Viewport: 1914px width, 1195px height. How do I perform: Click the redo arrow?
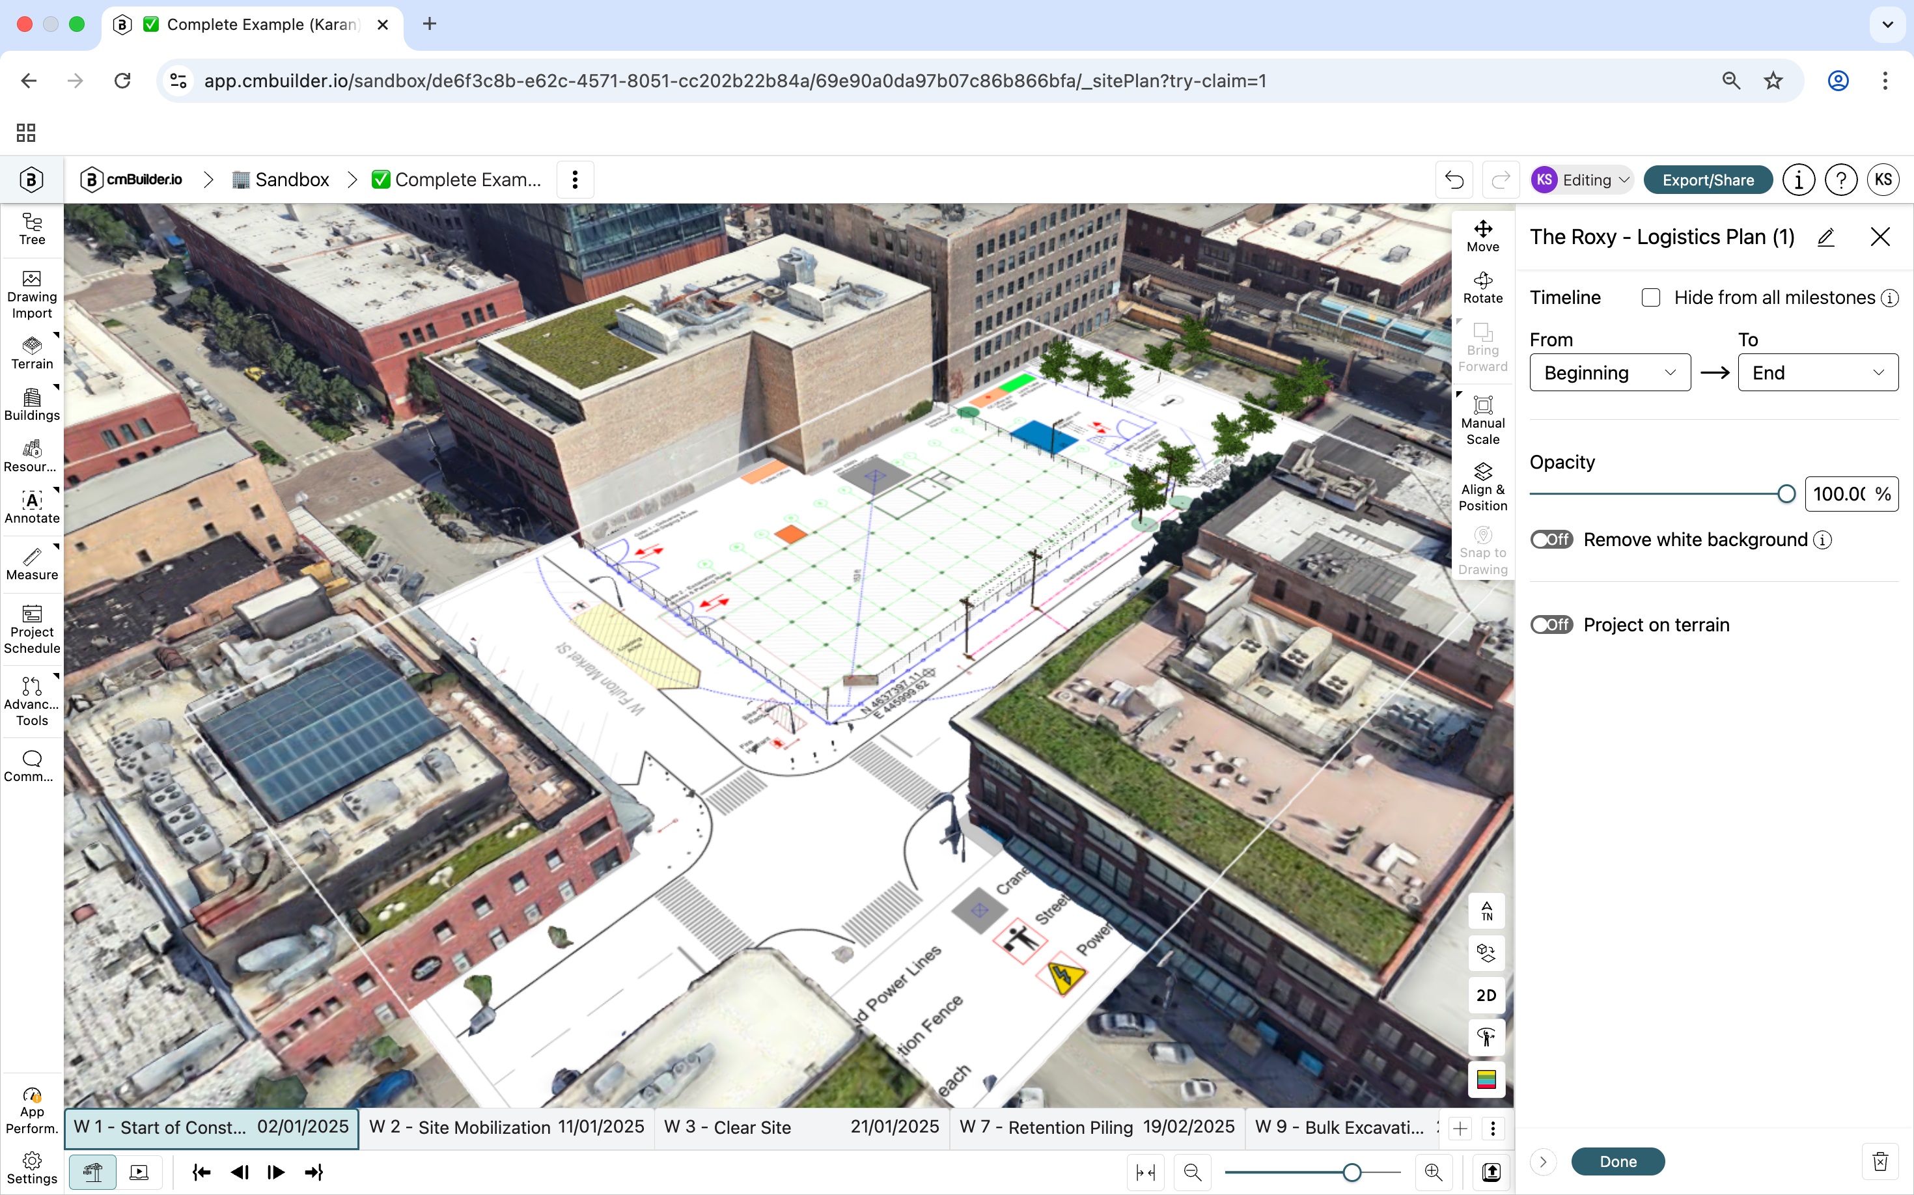pos(1500,180)
